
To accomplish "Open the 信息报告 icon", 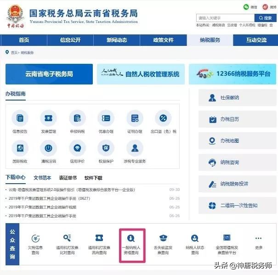I will click(x=20, y=118).
